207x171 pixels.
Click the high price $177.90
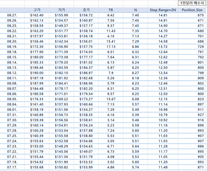click(37, 52)
